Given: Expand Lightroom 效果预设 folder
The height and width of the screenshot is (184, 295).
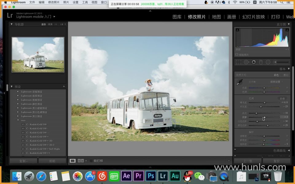Looking at the screenshot, I should point(18,96).
